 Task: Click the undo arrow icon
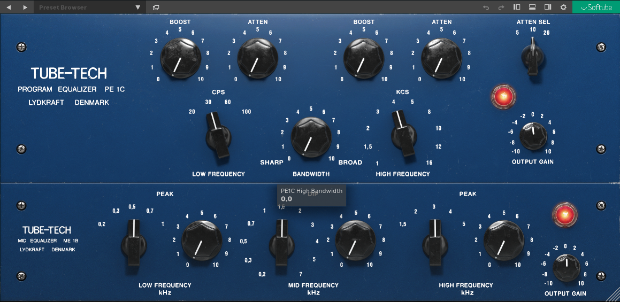[486, 7]
